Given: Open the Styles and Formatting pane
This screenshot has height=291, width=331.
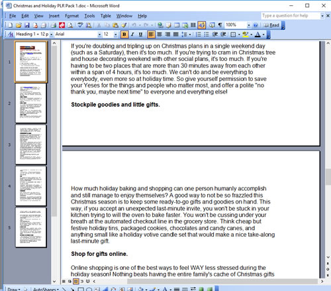Looking at the screenshot, I should [10, 34].
